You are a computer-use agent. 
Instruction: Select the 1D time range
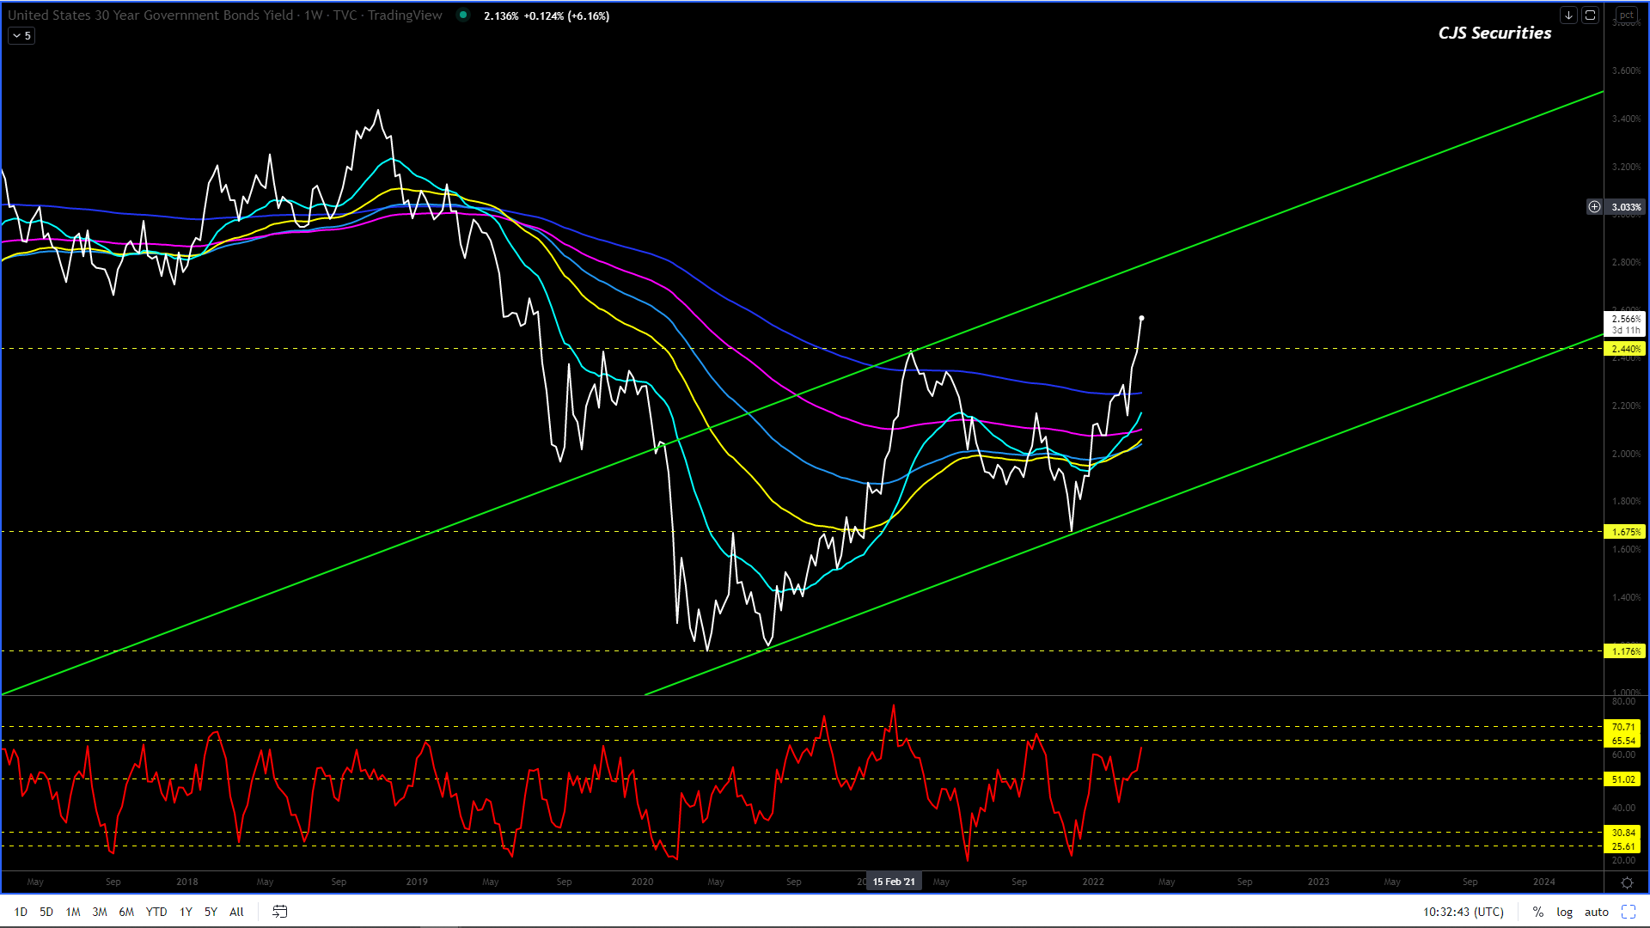[21, 912]
